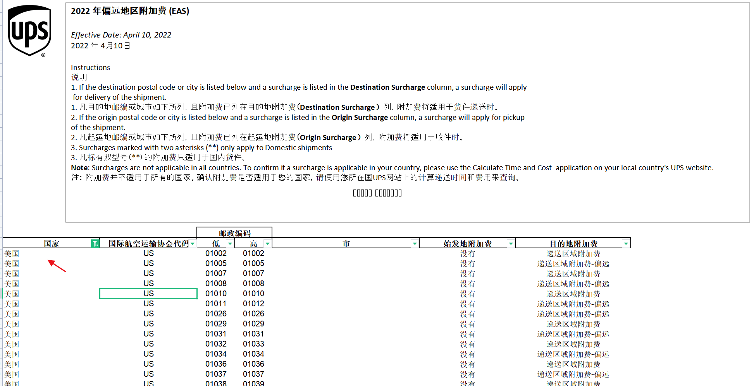This screenshot has width=754, height=386.
Task: Click the title 2022 年偏远地区附加费 (EAS)
Action: point(130,11)
